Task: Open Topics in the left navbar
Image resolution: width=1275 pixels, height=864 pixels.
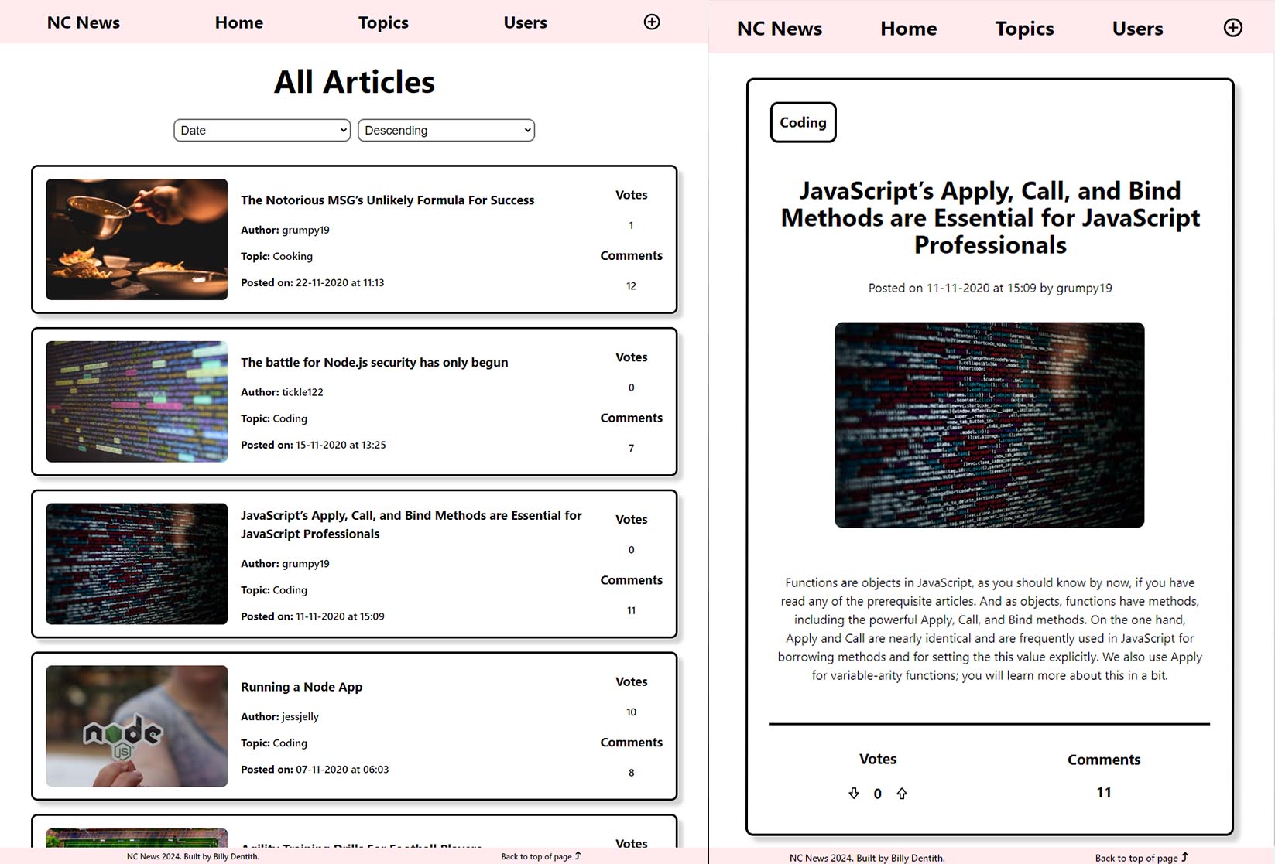Action: click(x=383, y=22)
